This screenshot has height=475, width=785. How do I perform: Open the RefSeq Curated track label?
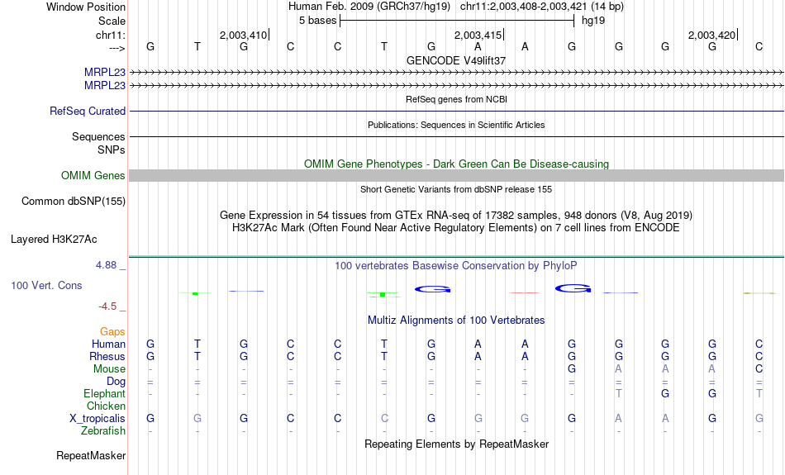pyautogui.click(x=88, y=112)
